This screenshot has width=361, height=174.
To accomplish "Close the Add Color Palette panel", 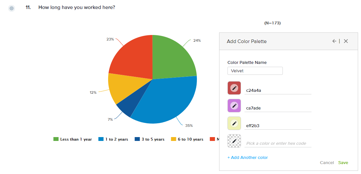I will (346, 41).
